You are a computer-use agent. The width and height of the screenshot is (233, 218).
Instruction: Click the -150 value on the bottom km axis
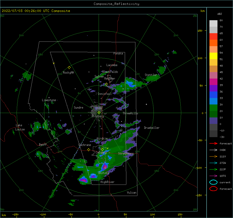15,215
